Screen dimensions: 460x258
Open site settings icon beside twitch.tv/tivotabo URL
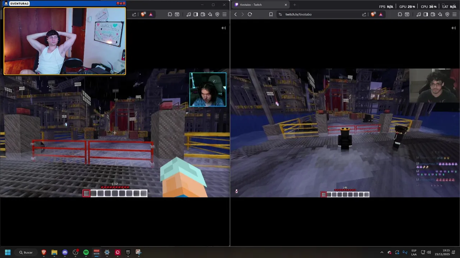(280, 14)
